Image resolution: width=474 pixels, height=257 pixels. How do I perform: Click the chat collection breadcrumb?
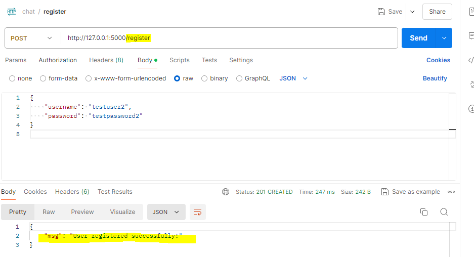[x=28, y=12]
